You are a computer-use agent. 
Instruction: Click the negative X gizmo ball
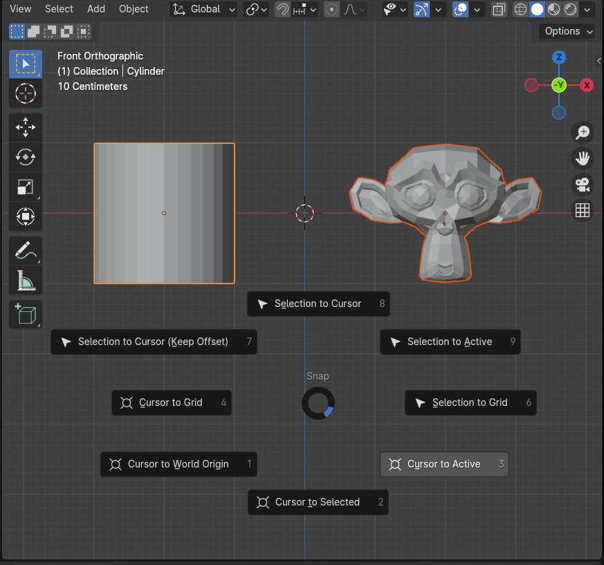tap(531, 85)
